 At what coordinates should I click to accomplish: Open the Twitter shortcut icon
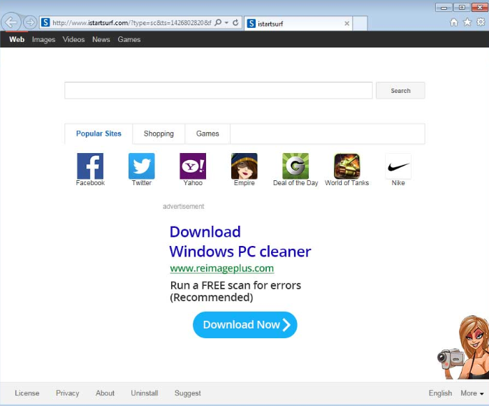142,166
